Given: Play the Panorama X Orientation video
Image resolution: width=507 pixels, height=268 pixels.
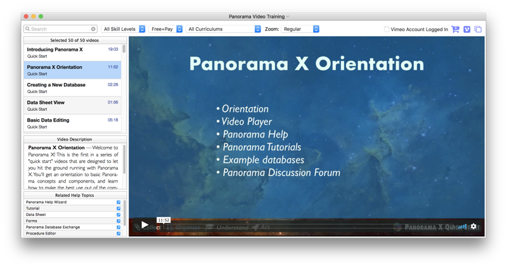Looking at the screenshot, I should coord(145,225).
